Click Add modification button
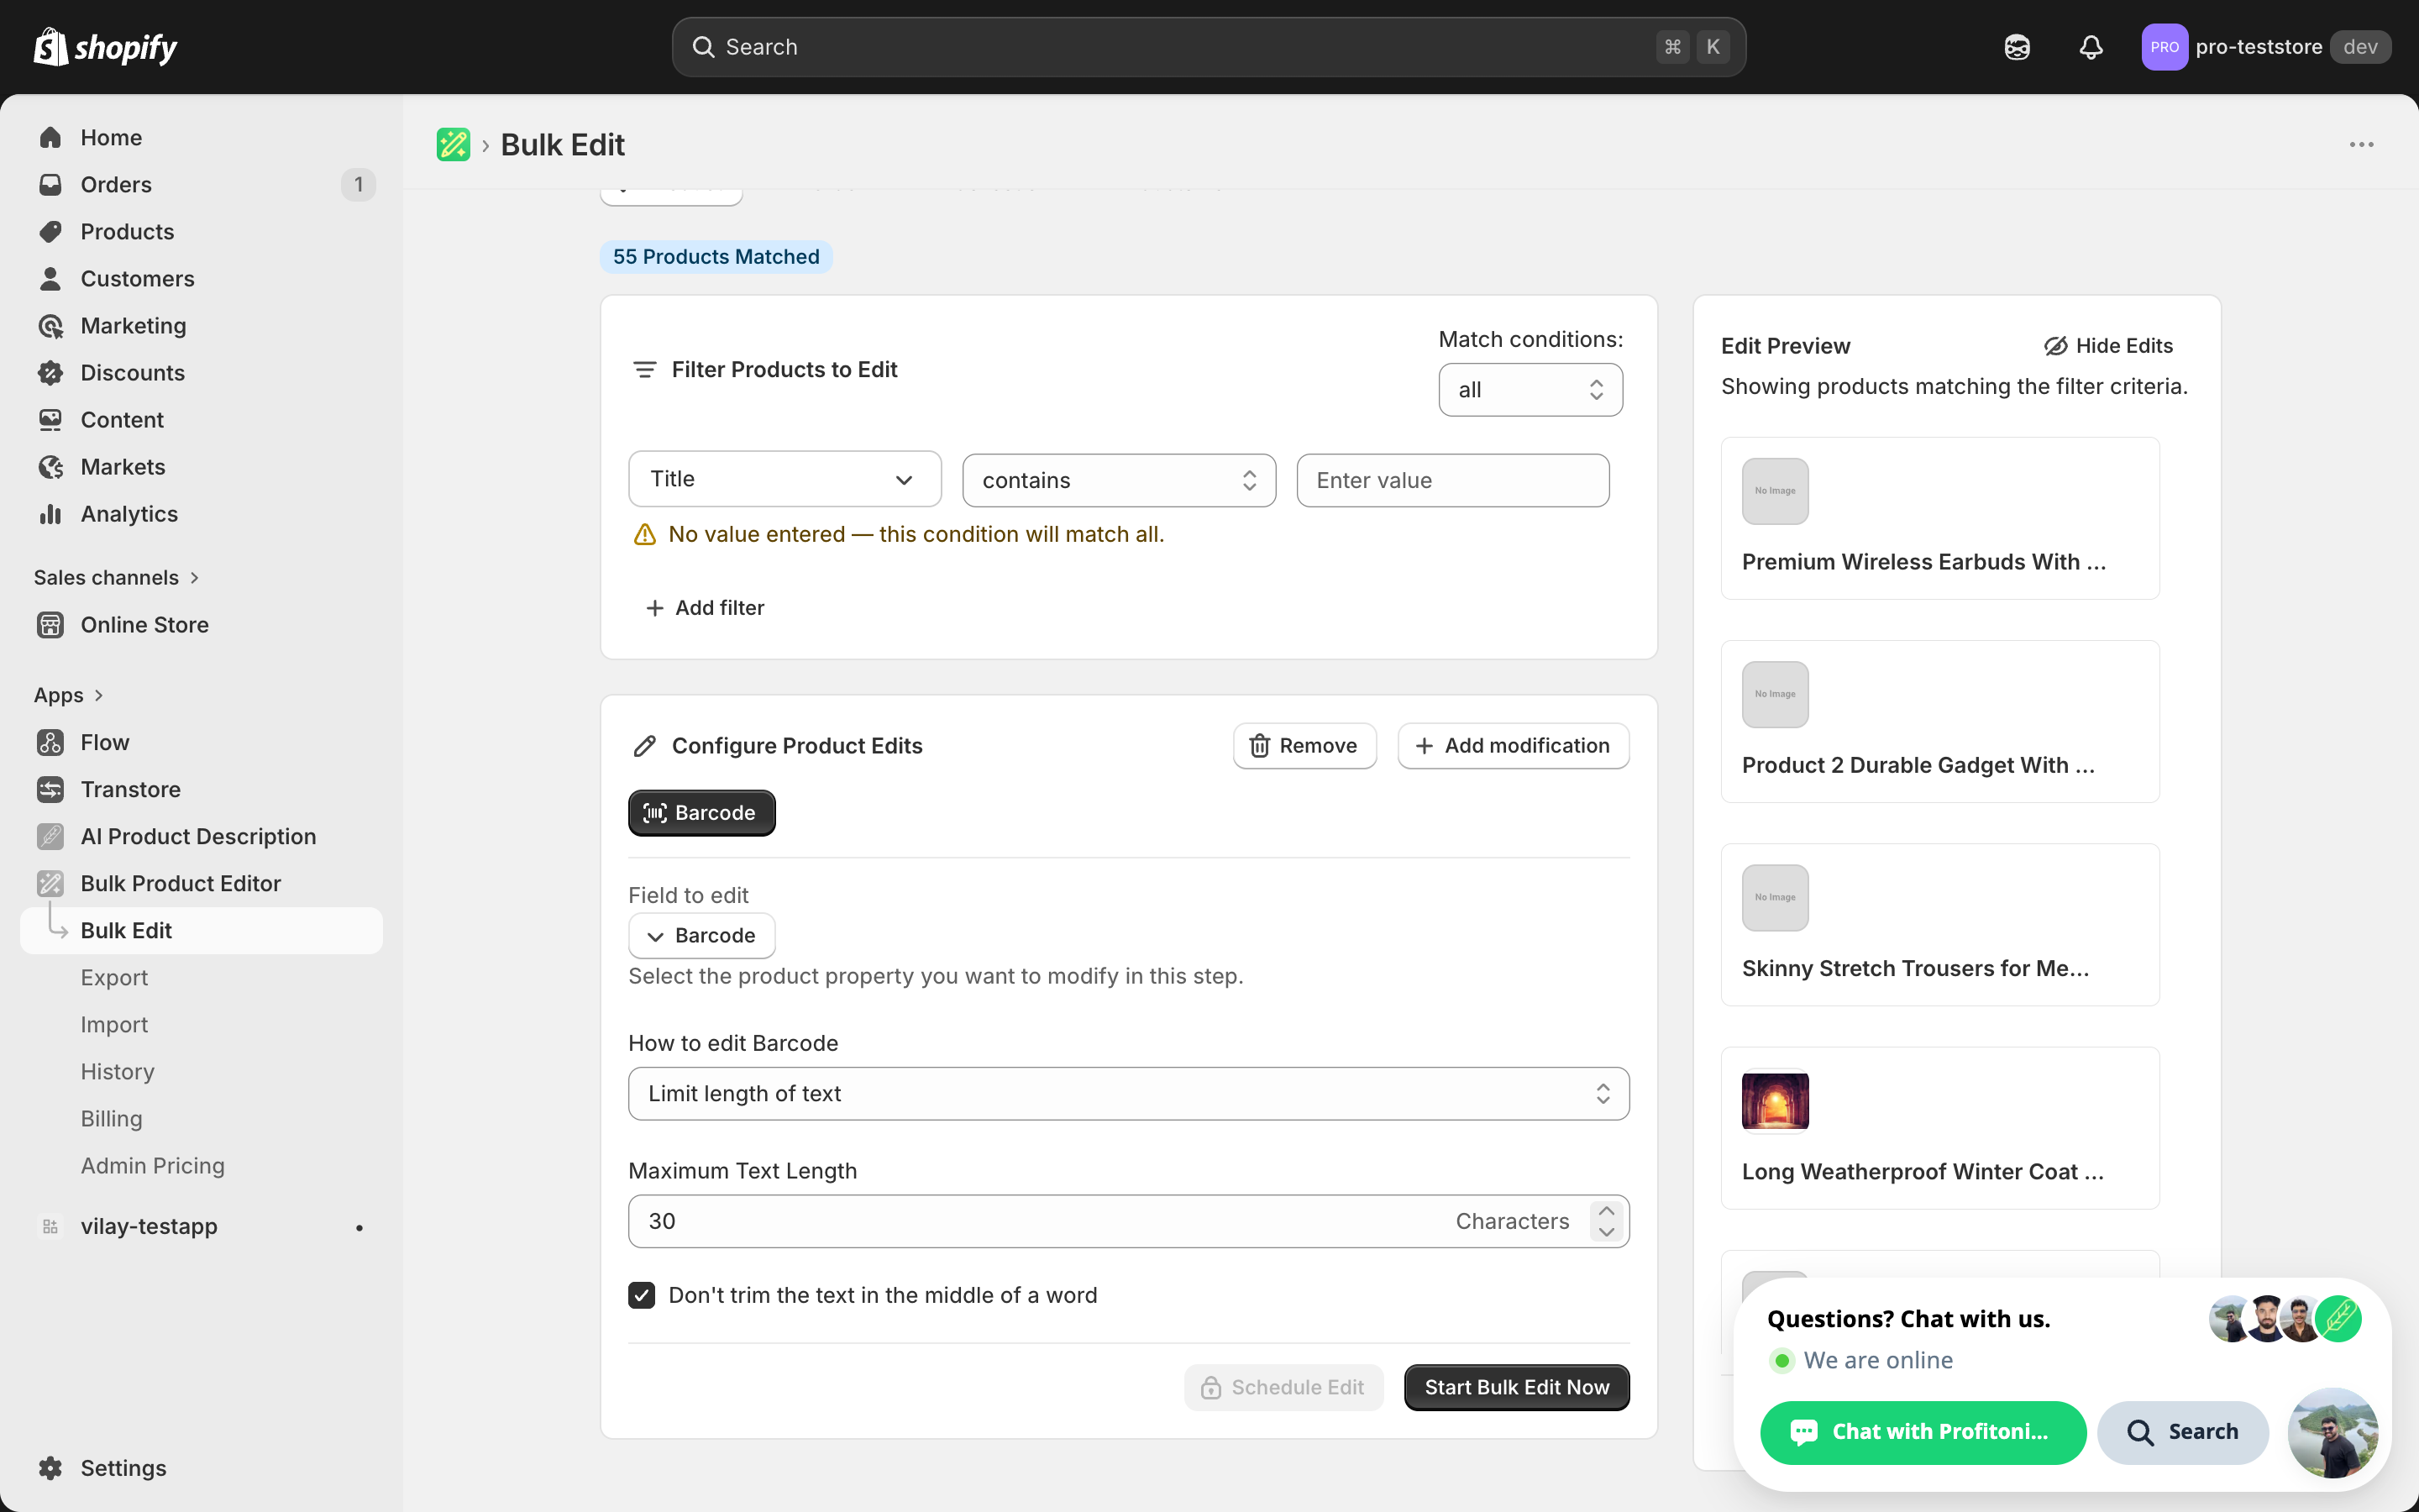 tap(1514, 746)
